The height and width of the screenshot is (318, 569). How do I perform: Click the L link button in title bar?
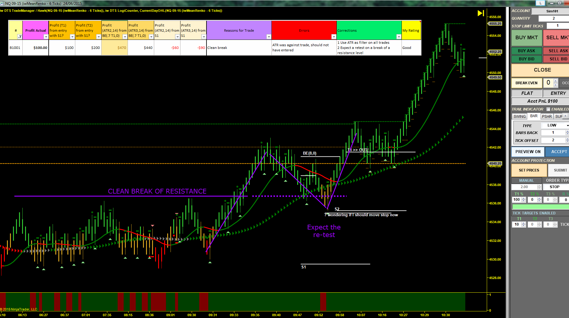click(x=540, y=3)
